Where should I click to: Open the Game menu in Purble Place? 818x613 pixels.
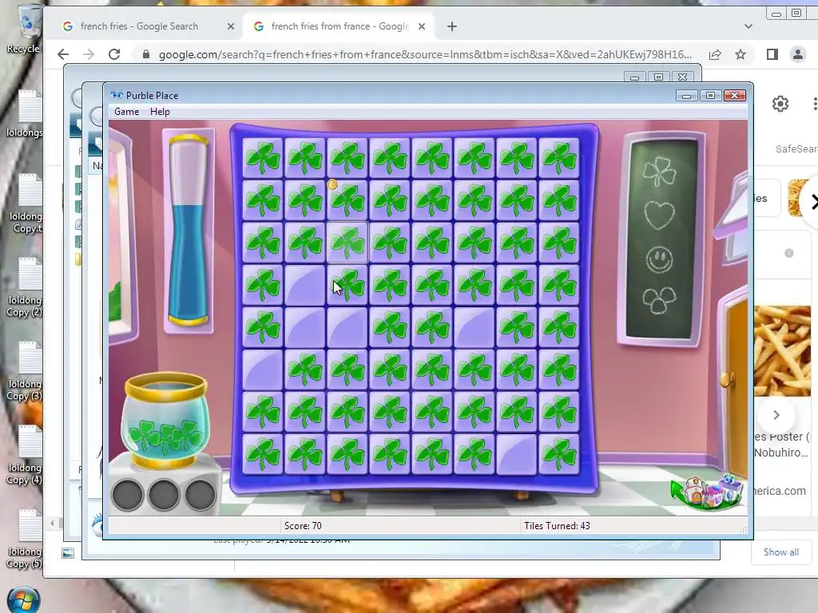(126, 112)
